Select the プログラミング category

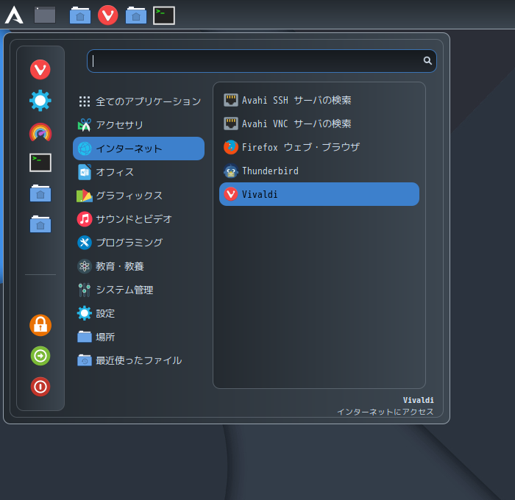tap(138, 243)
